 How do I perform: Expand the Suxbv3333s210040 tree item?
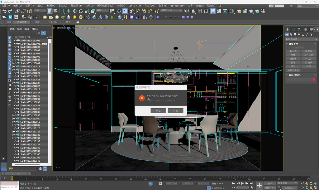(x=13, y=119)
